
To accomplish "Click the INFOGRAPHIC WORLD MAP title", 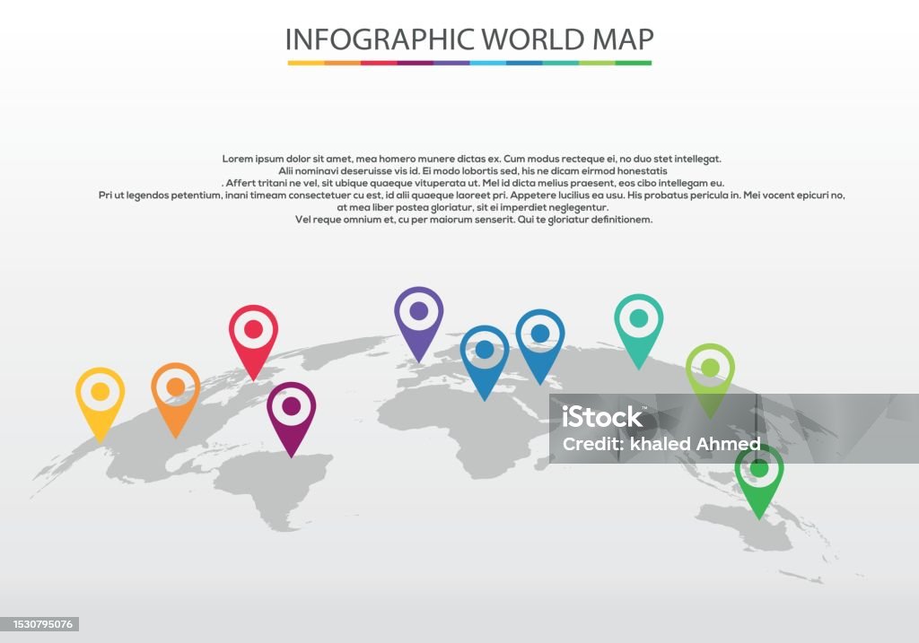I will pyautogui.click(x=469, y=39).
